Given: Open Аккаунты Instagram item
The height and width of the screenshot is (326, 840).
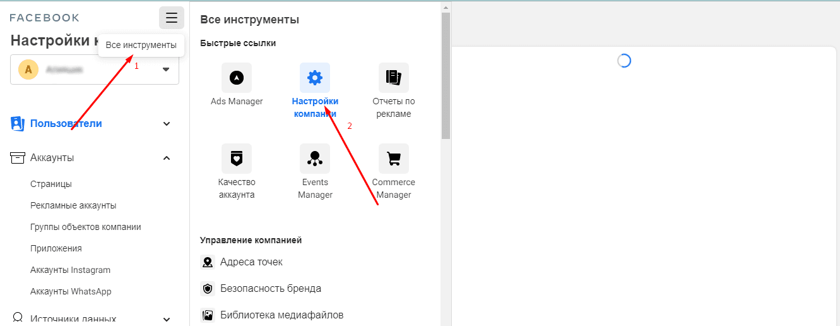Looking at the screenshot, I should 70,270.
